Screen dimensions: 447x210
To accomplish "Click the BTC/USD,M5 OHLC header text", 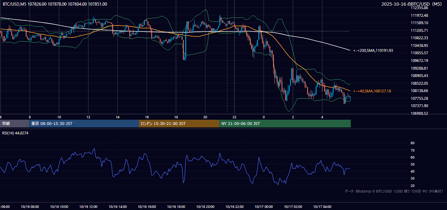I will pos(55,4).
